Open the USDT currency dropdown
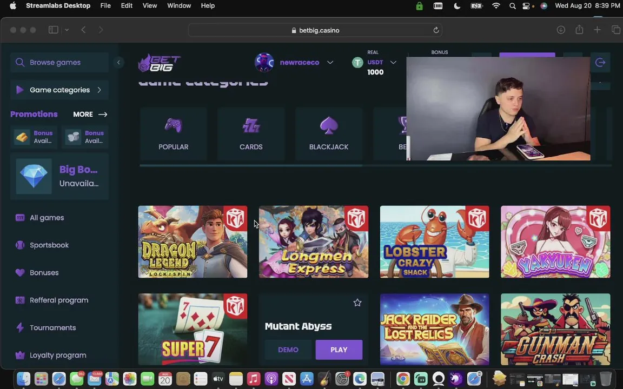Image resolution: width=623 pixels, height=389 pixels. 393,62
